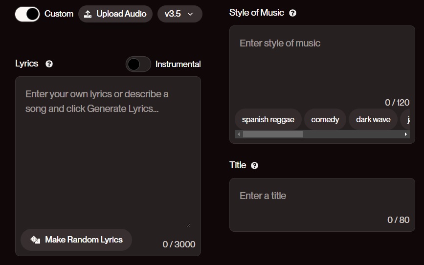424x265 pixels.
Task: Select the dark wave style tag
Action: 373,119
